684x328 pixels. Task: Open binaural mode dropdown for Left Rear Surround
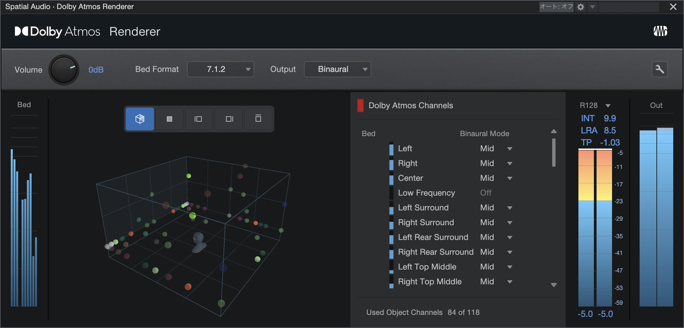[510, 237]
